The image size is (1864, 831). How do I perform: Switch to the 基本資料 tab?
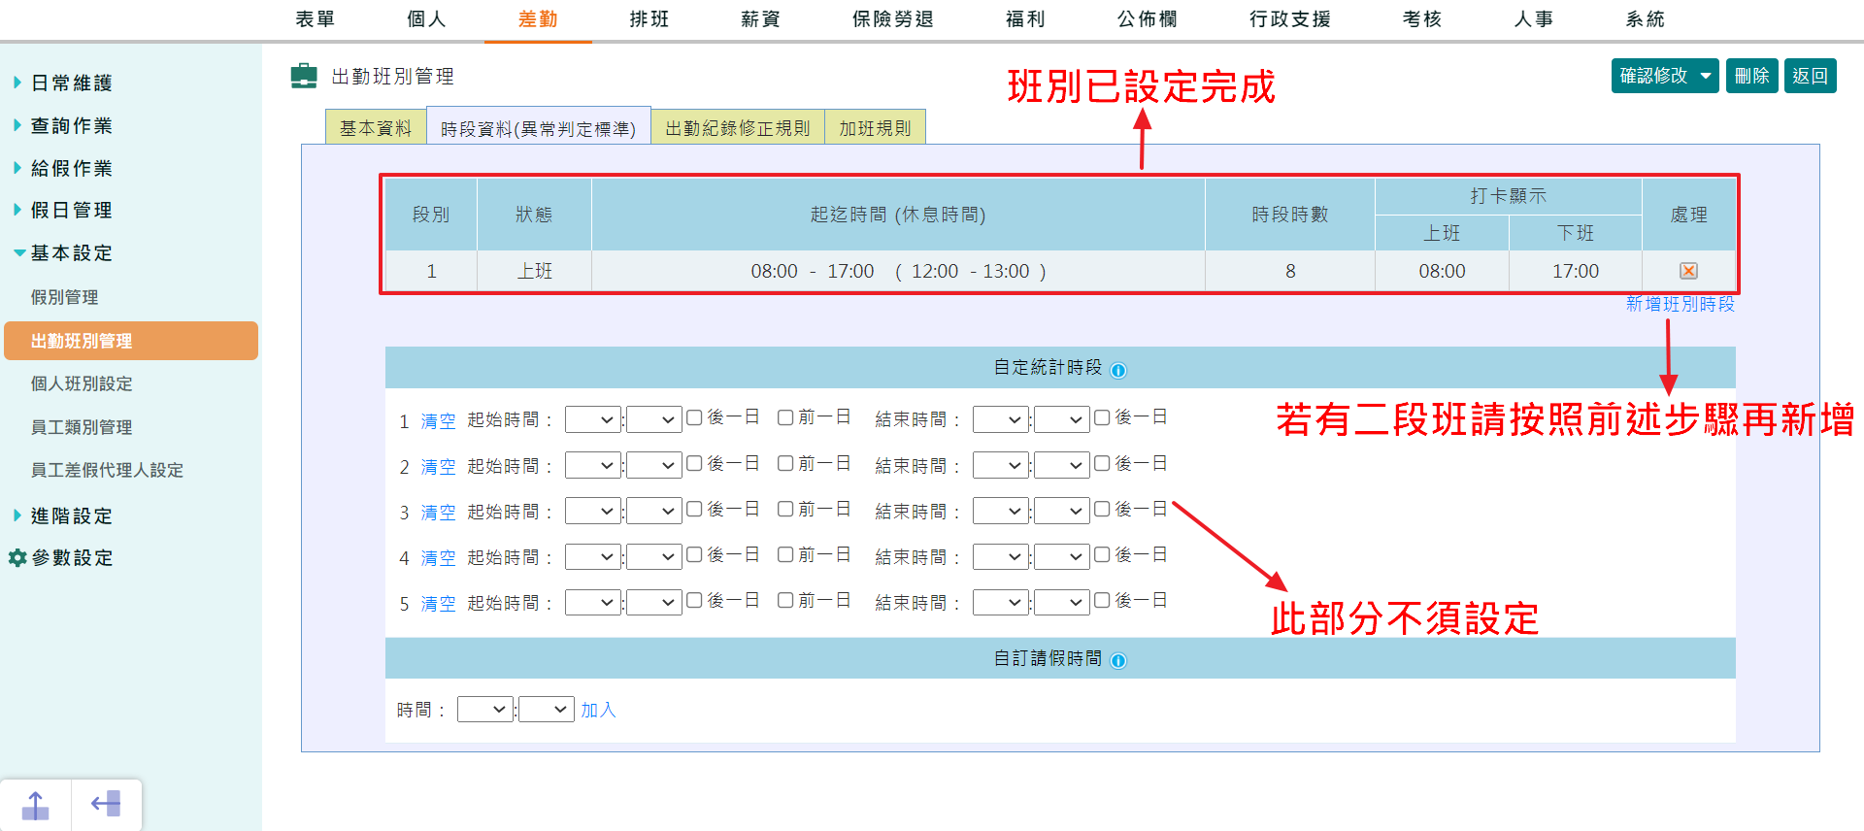[376, 127]
